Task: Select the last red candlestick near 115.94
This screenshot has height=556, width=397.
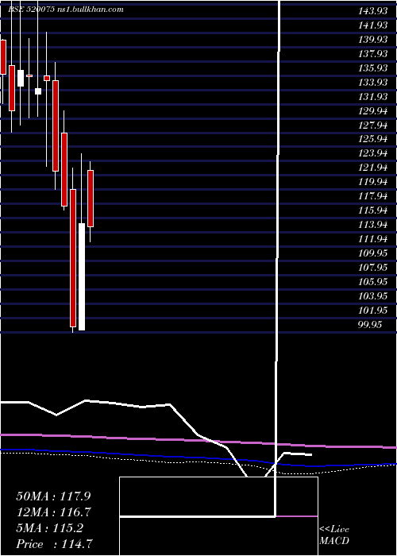Action: pos(91,199)
